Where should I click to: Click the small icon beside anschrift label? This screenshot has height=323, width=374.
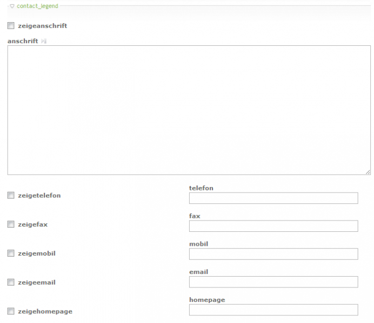coord(44,41)
